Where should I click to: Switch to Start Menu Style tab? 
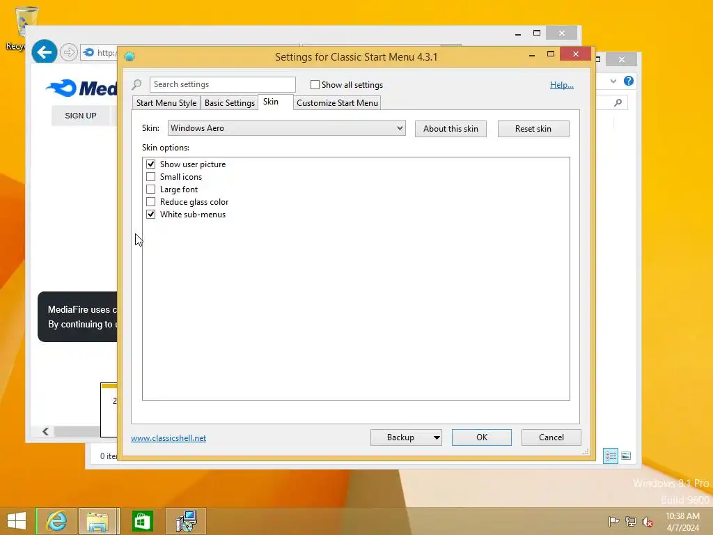[166, 103]
